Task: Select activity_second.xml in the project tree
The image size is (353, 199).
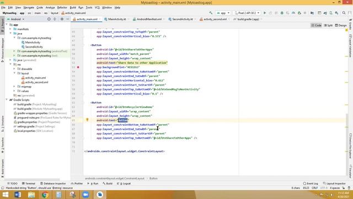Action: click(x=36, y=82)
